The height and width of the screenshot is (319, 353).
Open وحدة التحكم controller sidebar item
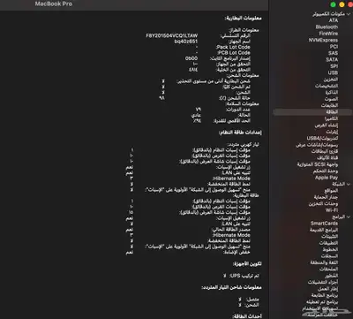[x=326, y=171]
